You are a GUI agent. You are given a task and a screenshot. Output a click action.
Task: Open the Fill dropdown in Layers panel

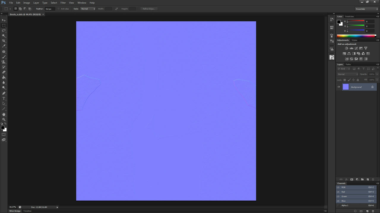coord(377,80)
